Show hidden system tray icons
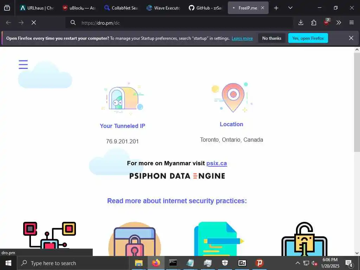 point(297,263)
